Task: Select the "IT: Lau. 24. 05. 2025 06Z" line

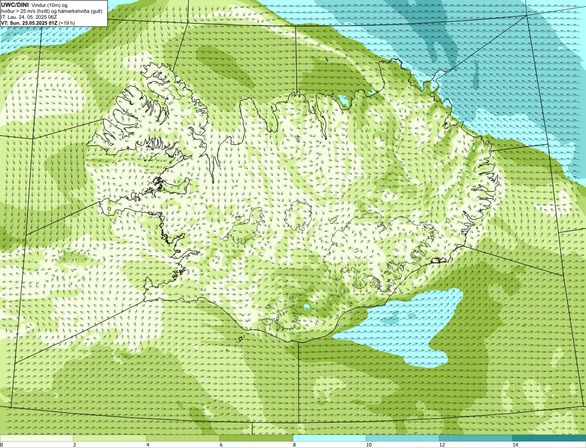Action: click(29, 17)
